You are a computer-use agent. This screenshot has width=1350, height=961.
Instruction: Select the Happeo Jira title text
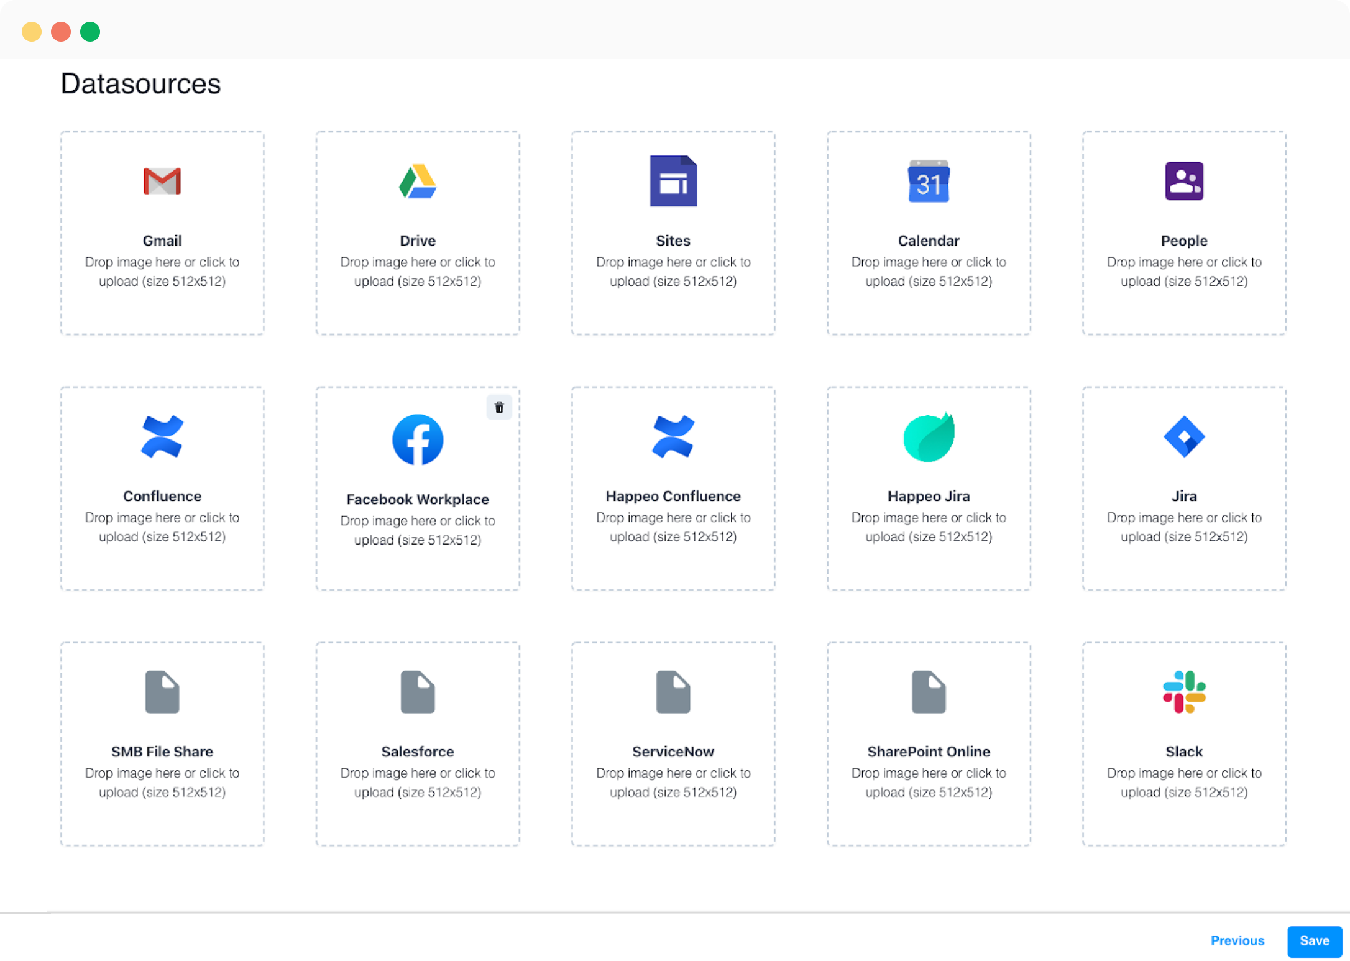pos(929,496)
